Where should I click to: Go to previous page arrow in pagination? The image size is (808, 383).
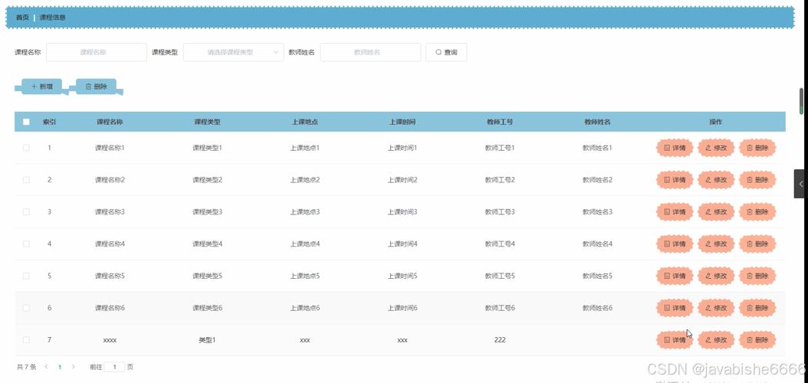[46, 367]
